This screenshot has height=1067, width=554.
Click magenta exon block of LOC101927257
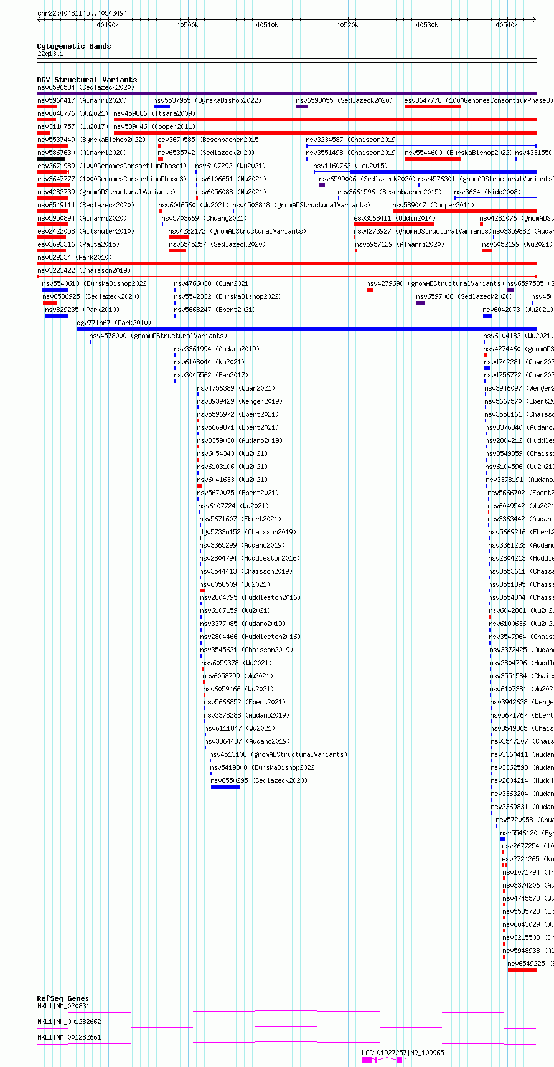click(x=367, y=1060)
